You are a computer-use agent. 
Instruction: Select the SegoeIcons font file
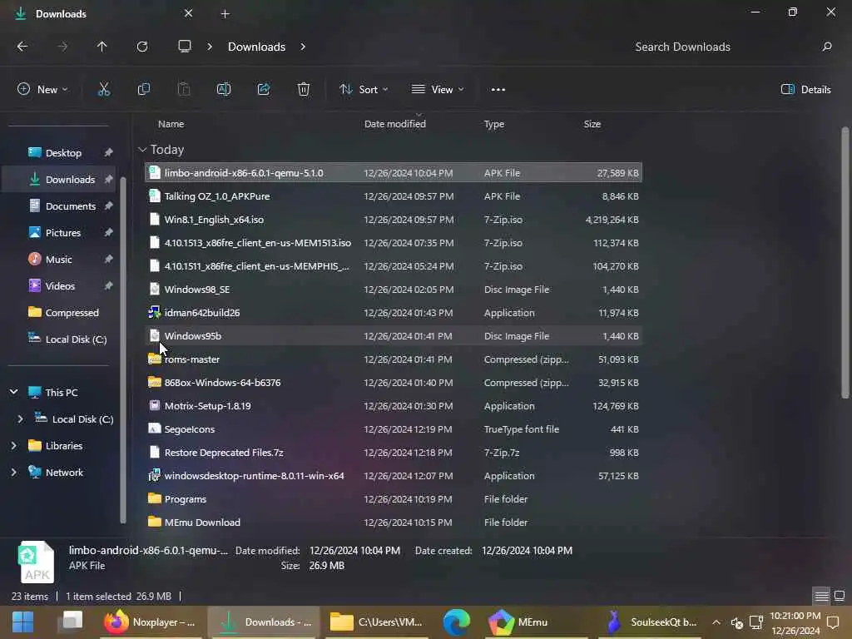[x=394, y=429]
